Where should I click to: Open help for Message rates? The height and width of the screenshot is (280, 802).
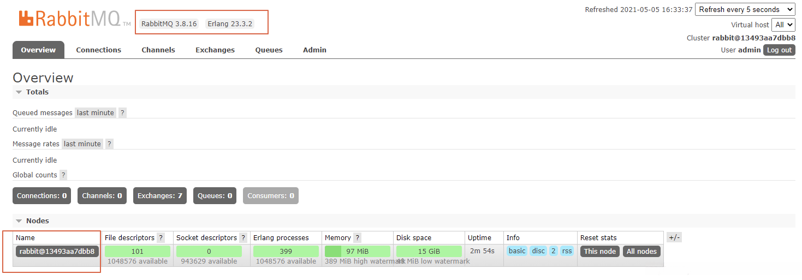pyautogui.click(x=109, y=144)
